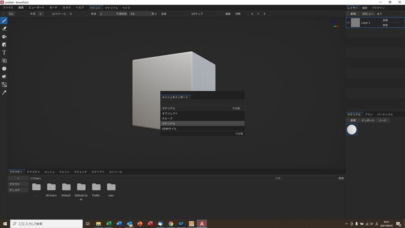This screenshot has width=405, height=228.
Task: Open the Windows Start menu
Action: 5,224
